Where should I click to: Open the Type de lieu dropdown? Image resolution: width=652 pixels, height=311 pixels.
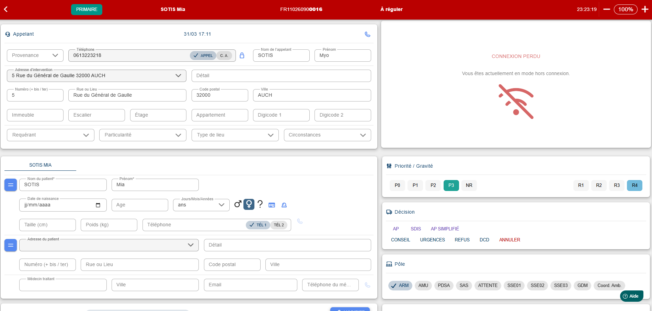[x=235, y=135]
